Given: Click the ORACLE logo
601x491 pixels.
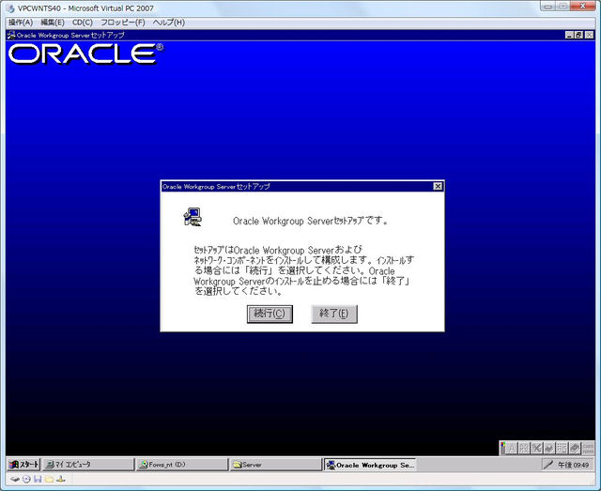Looking at the screenshot, I should [x=85, y=54].
